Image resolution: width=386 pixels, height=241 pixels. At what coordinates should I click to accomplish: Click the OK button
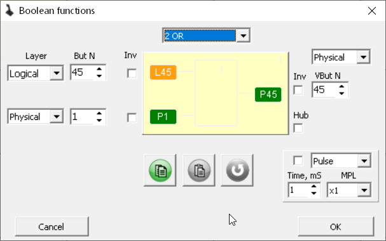point(336,226)
